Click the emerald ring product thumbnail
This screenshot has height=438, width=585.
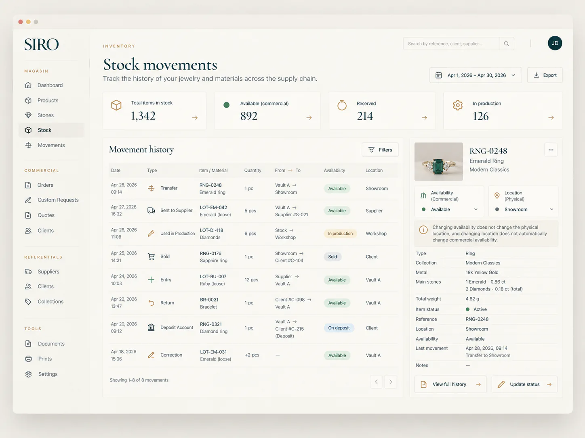coord(439,161)
